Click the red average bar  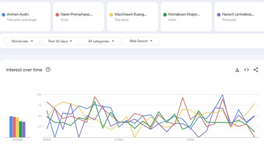14,127
